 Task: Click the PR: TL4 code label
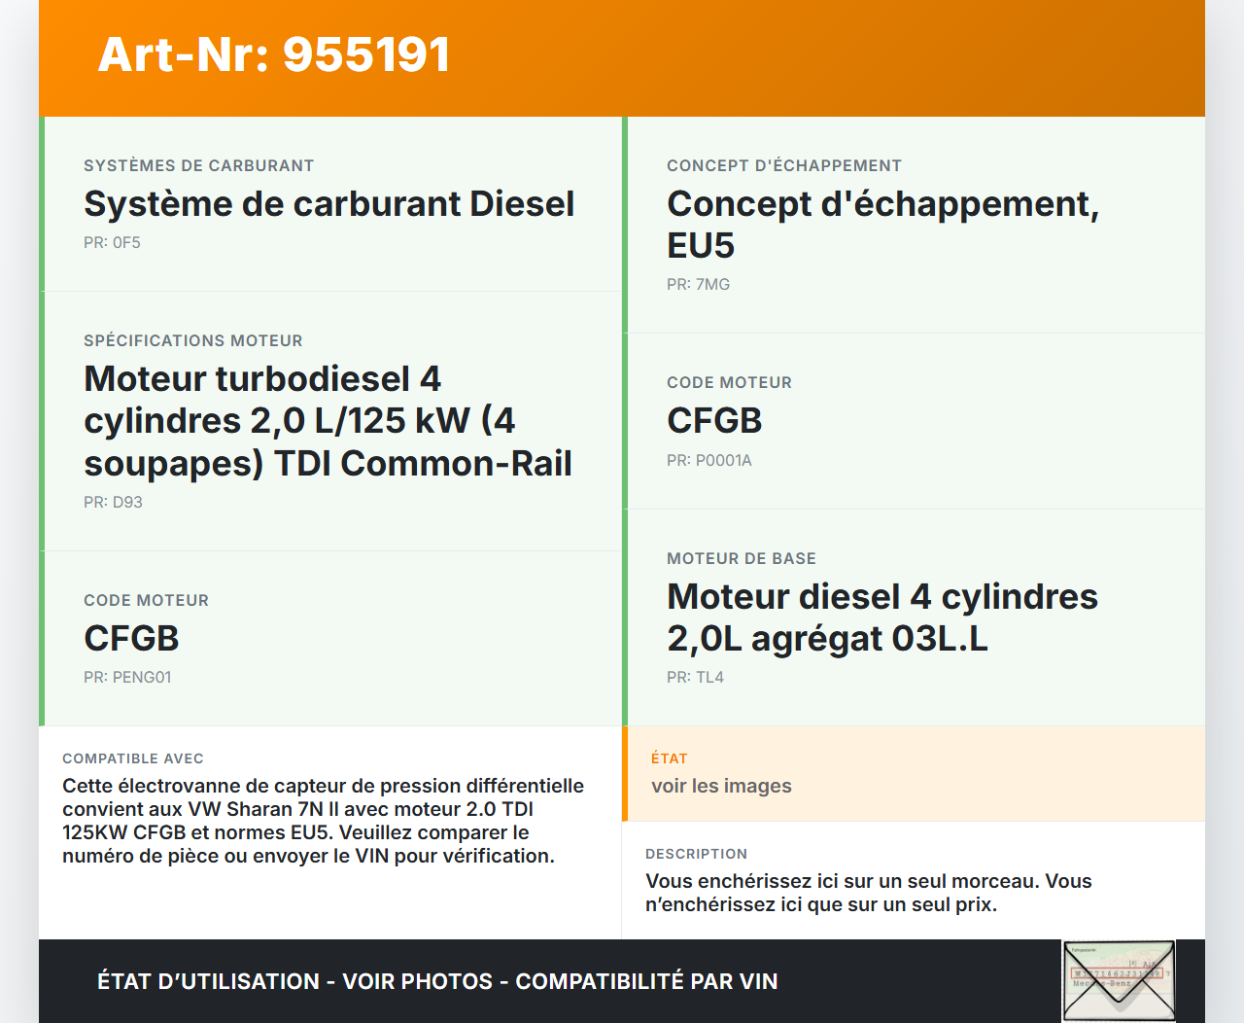pos(695,678)
